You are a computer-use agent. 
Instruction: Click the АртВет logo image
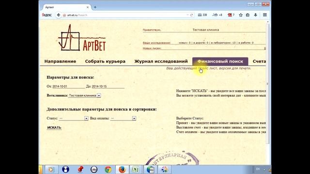pos(82,38)
